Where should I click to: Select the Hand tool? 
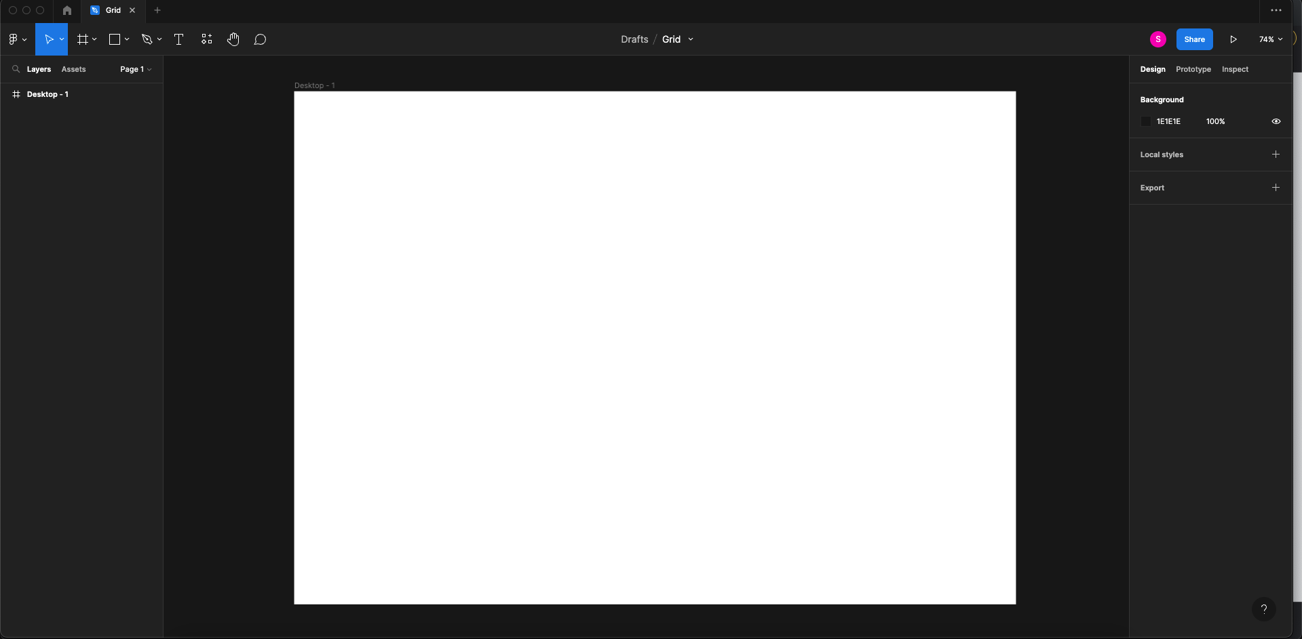pyautogui.click(x=233, y=39)
